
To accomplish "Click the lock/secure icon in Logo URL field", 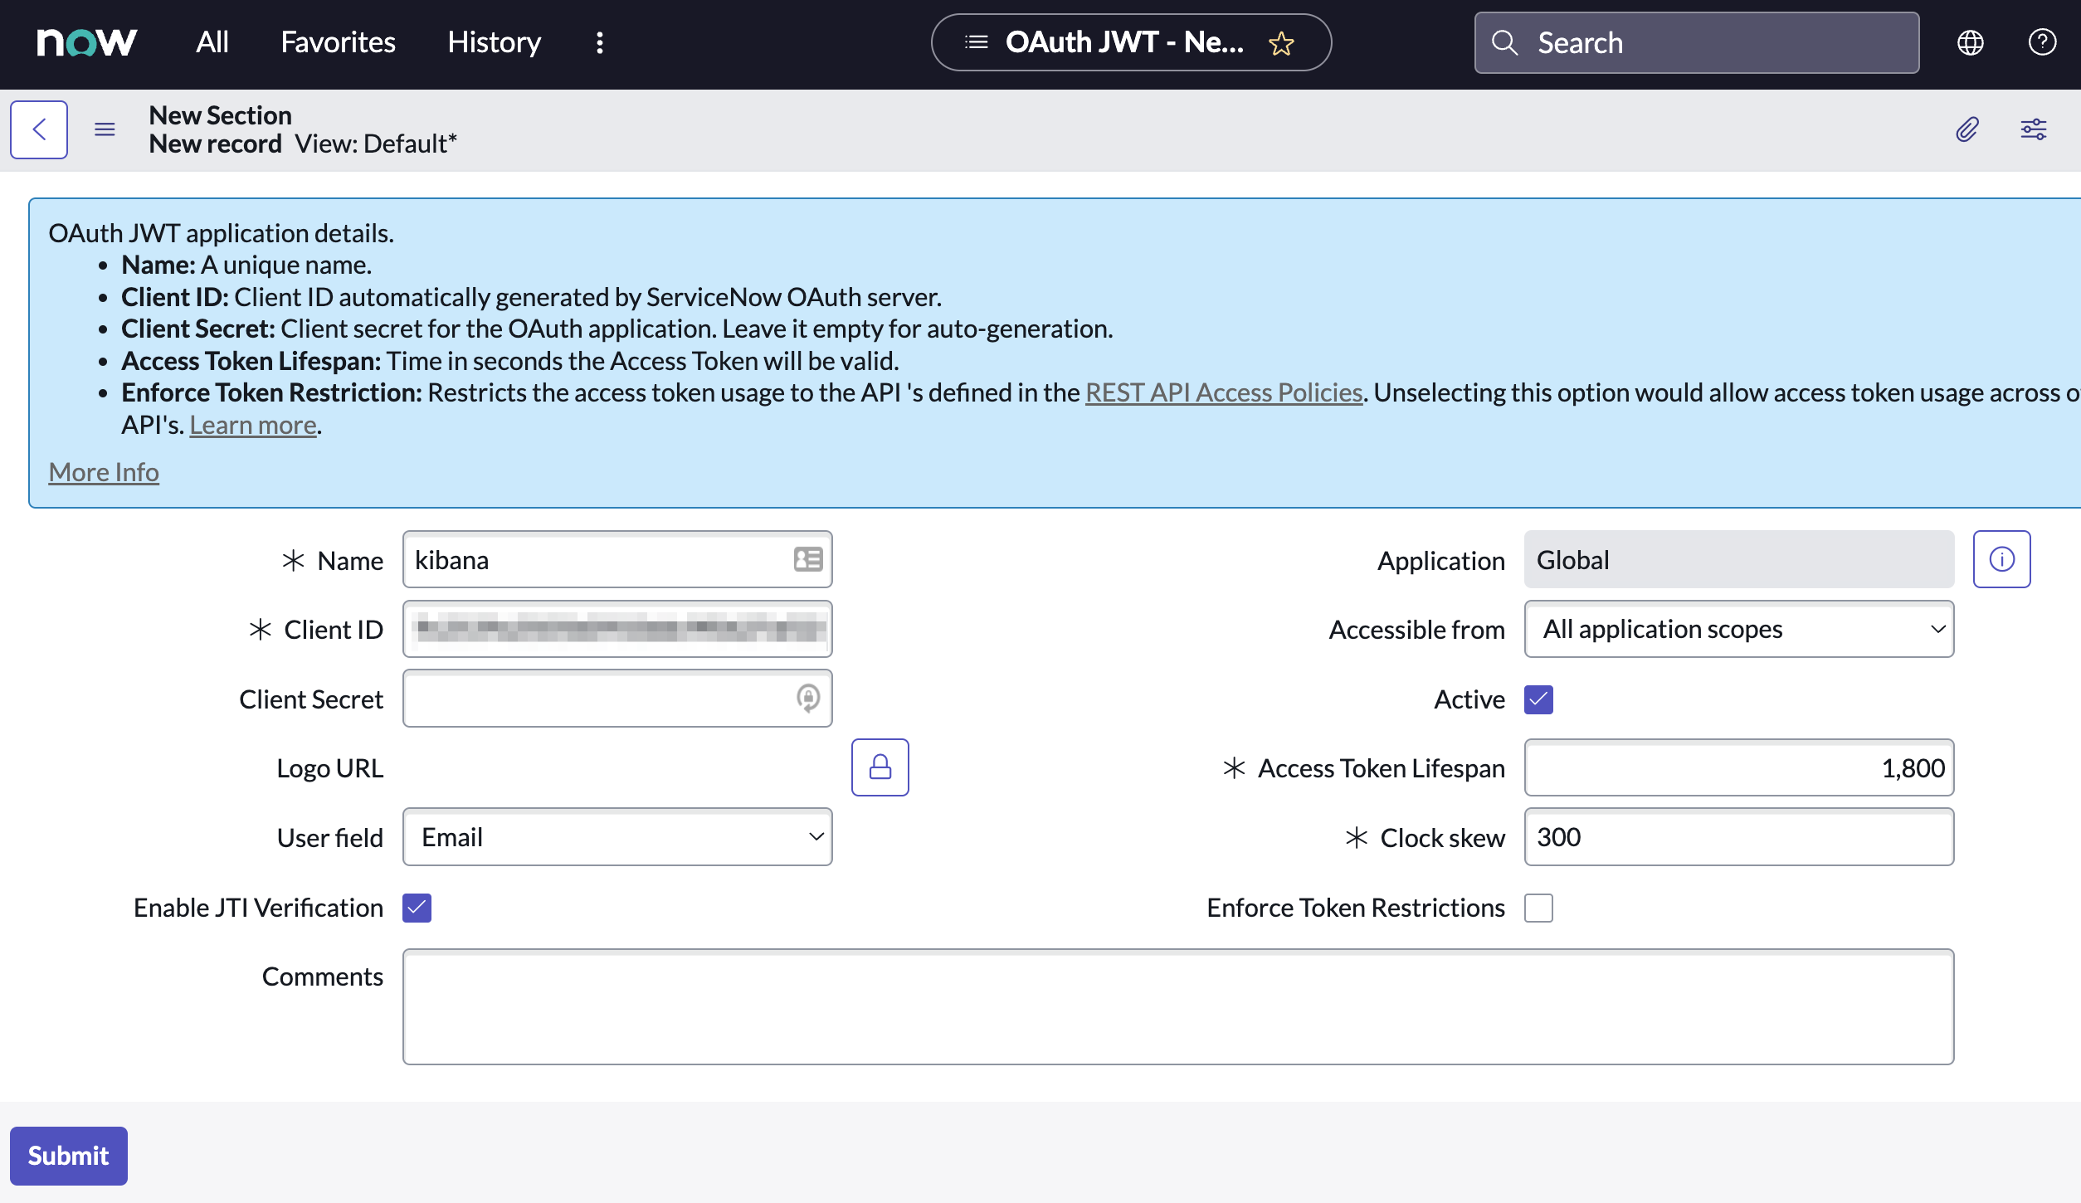I will tap(878, 767).
